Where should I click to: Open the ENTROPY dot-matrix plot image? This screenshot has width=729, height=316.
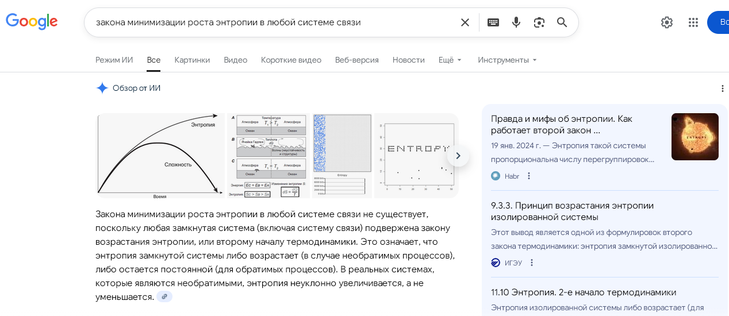pyautogui.click(x=416, y=156)
